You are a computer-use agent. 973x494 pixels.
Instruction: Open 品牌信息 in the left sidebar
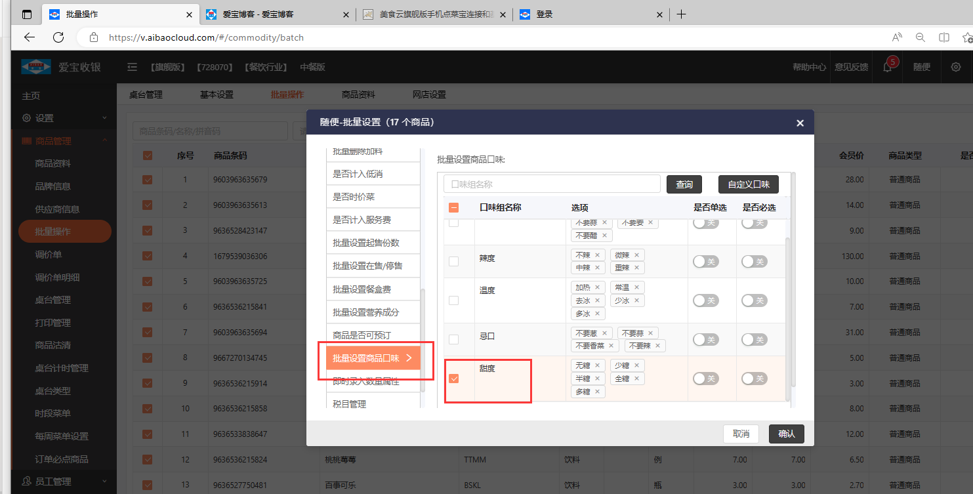click(x=52, y=186)
